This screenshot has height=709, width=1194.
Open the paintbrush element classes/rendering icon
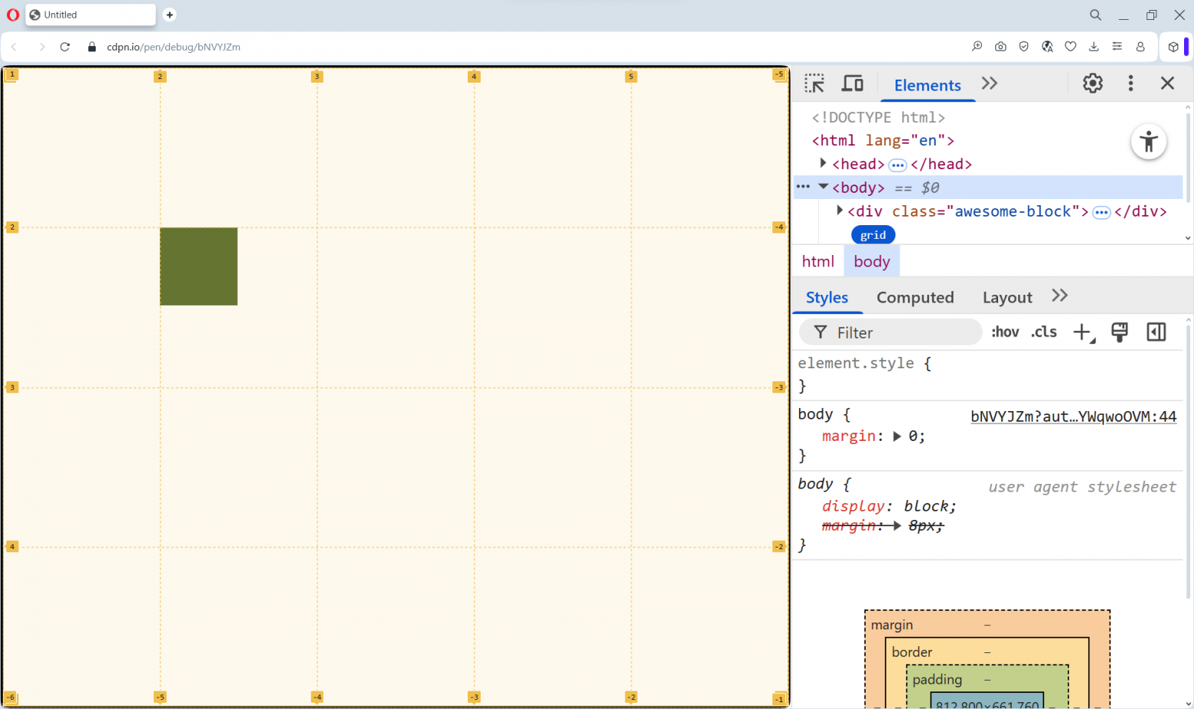click(x=1120, y=332)
